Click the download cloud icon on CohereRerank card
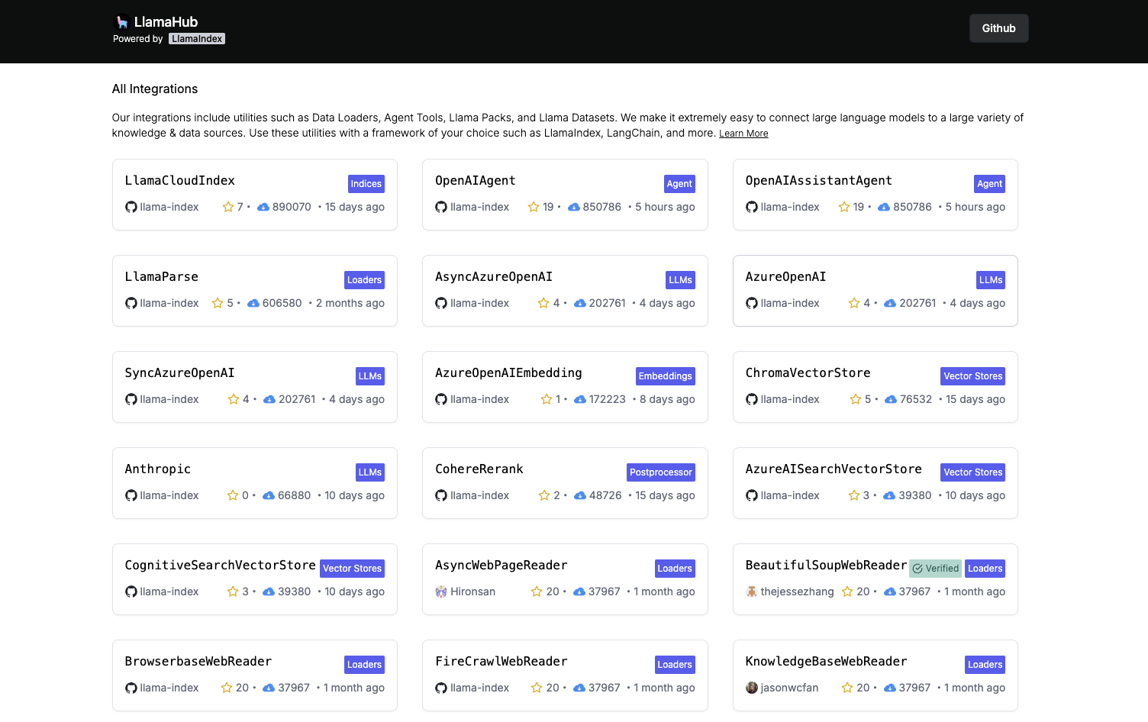Screen dimensions: 1148x722 coord(580,495)
